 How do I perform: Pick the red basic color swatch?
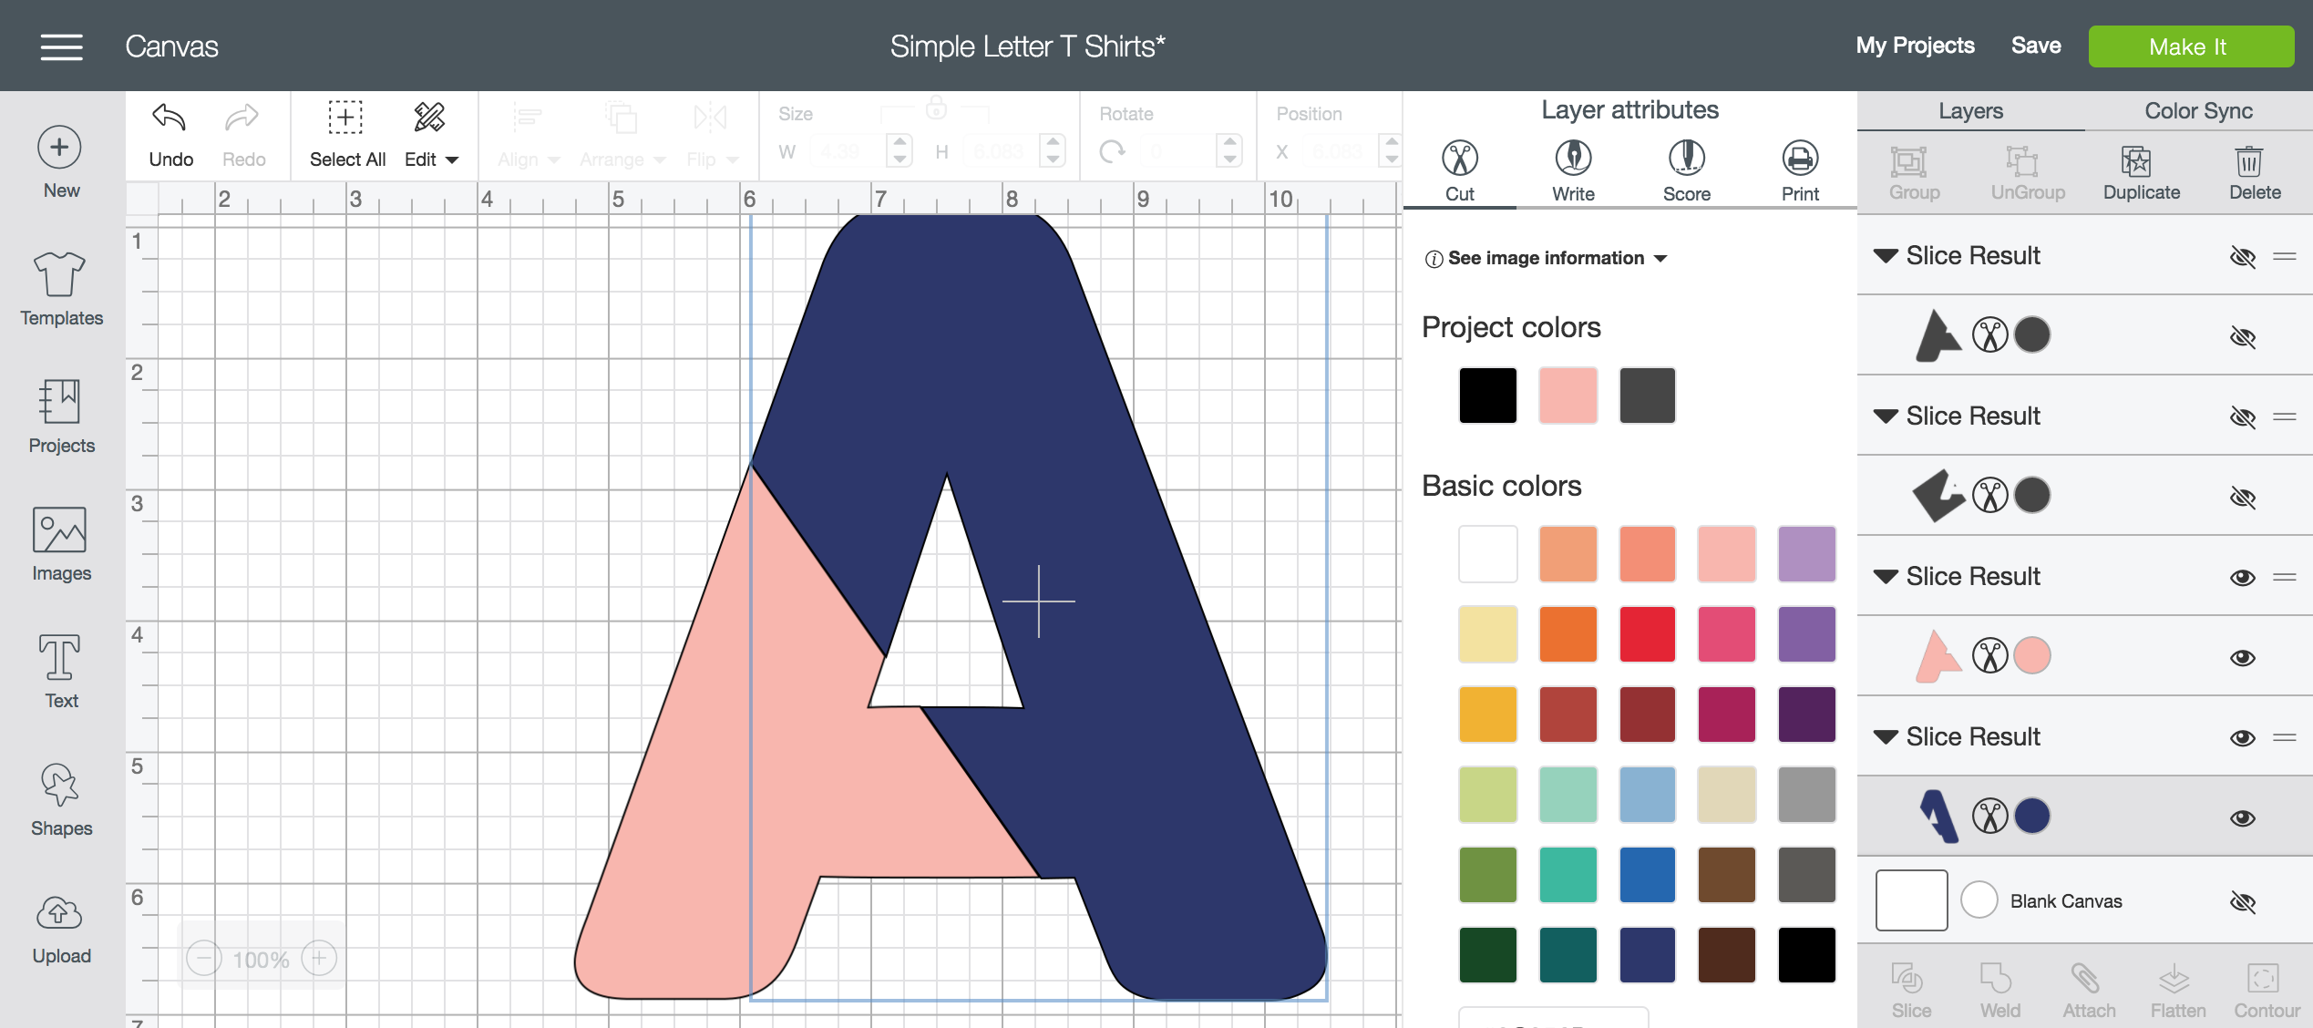[1647, 633]
